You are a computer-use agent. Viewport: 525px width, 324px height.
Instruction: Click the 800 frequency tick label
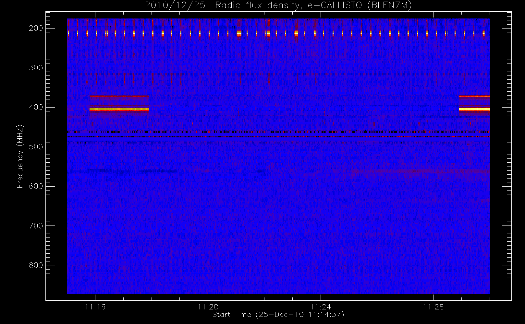pyautogui.click(x=36, y=265)
